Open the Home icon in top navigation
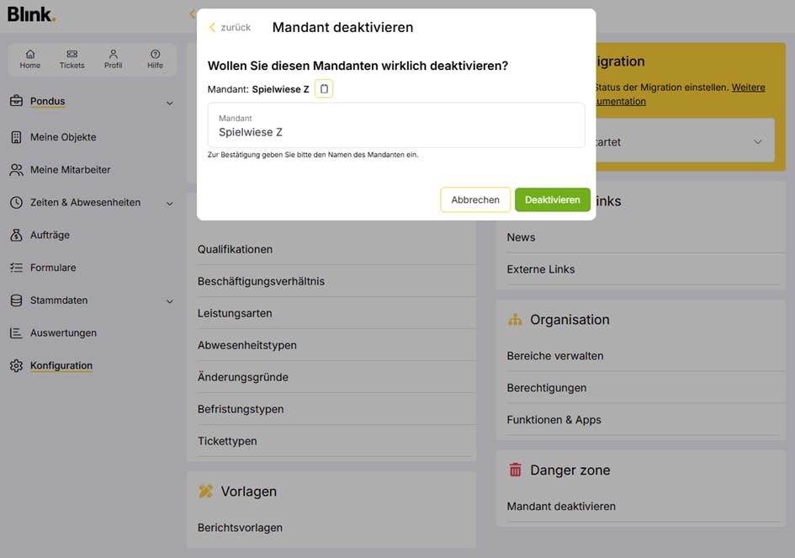This screenshot has width=795, height=558. (30, 54)
